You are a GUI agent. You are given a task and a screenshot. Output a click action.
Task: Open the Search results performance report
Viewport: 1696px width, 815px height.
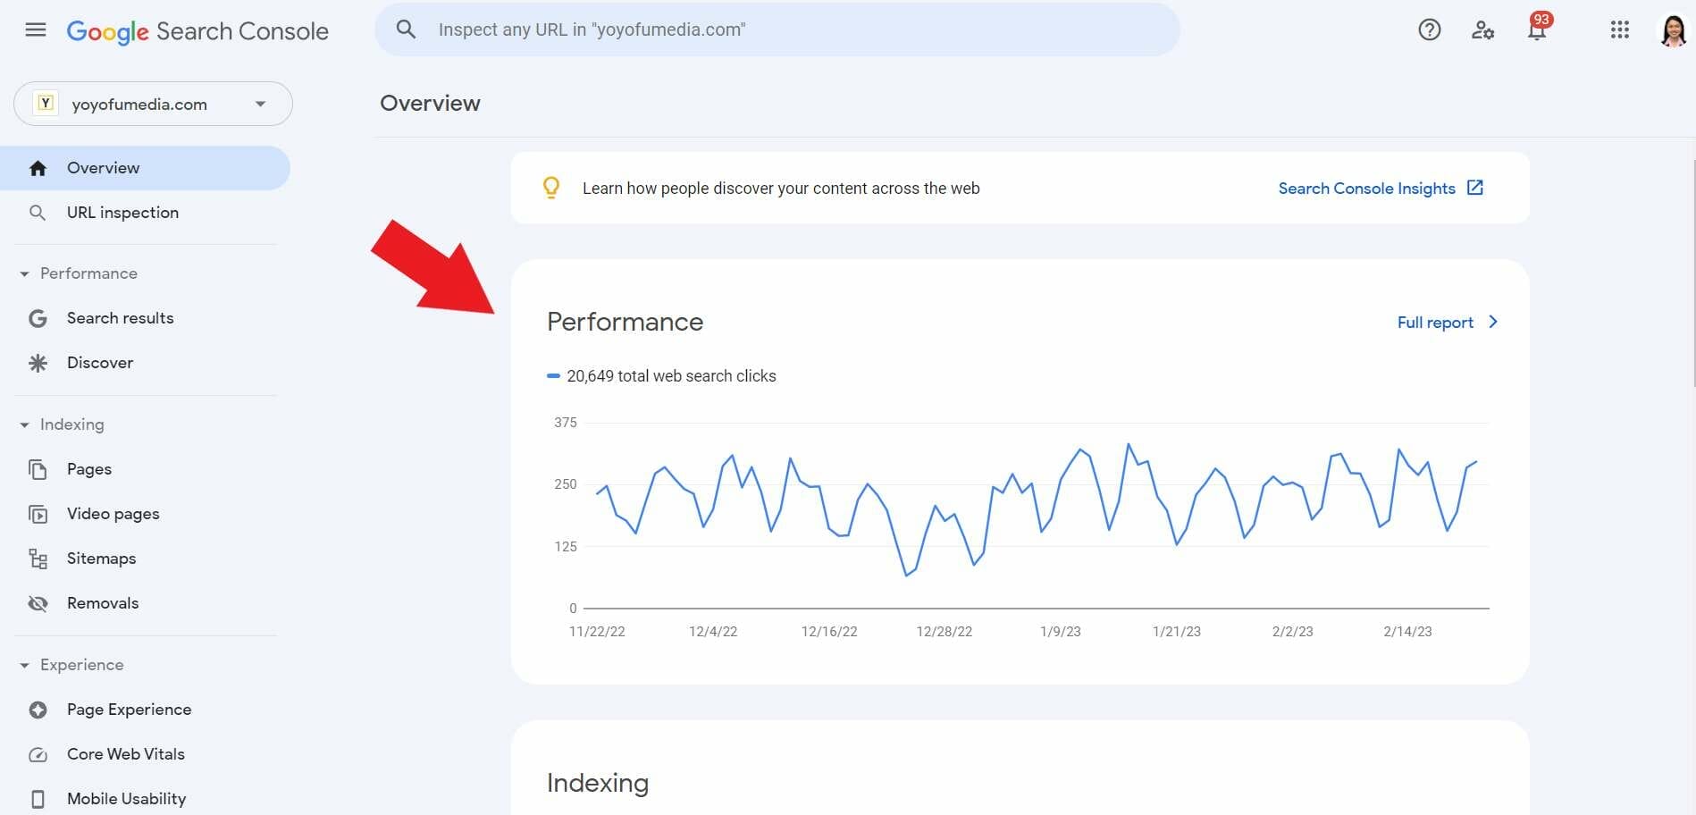[x=120, y=317]
